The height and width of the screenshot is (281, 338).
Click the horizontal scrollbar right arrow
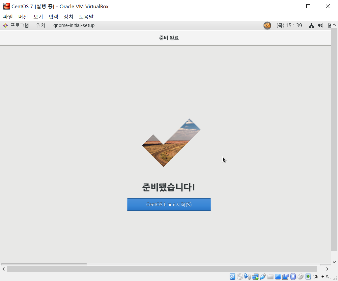tap(327, 269)
